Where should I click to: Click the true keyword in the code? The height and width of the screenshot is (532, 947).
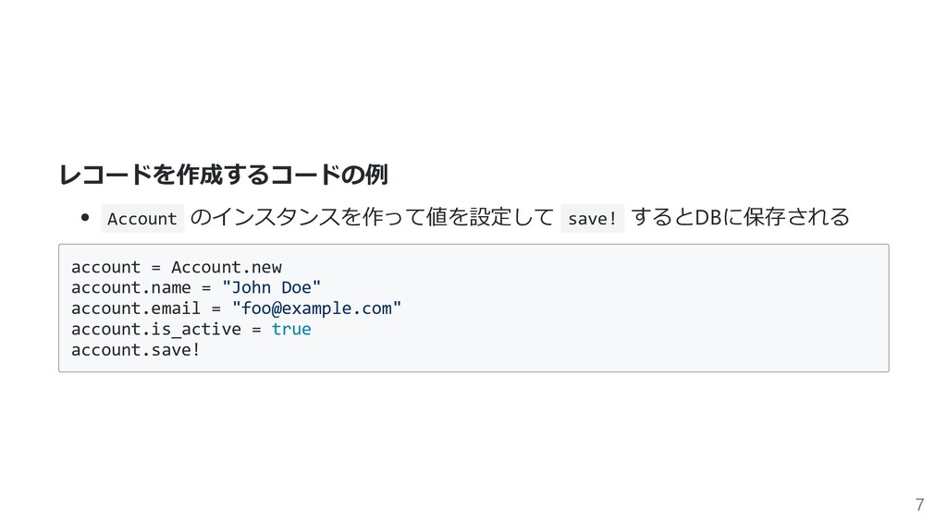291,330
